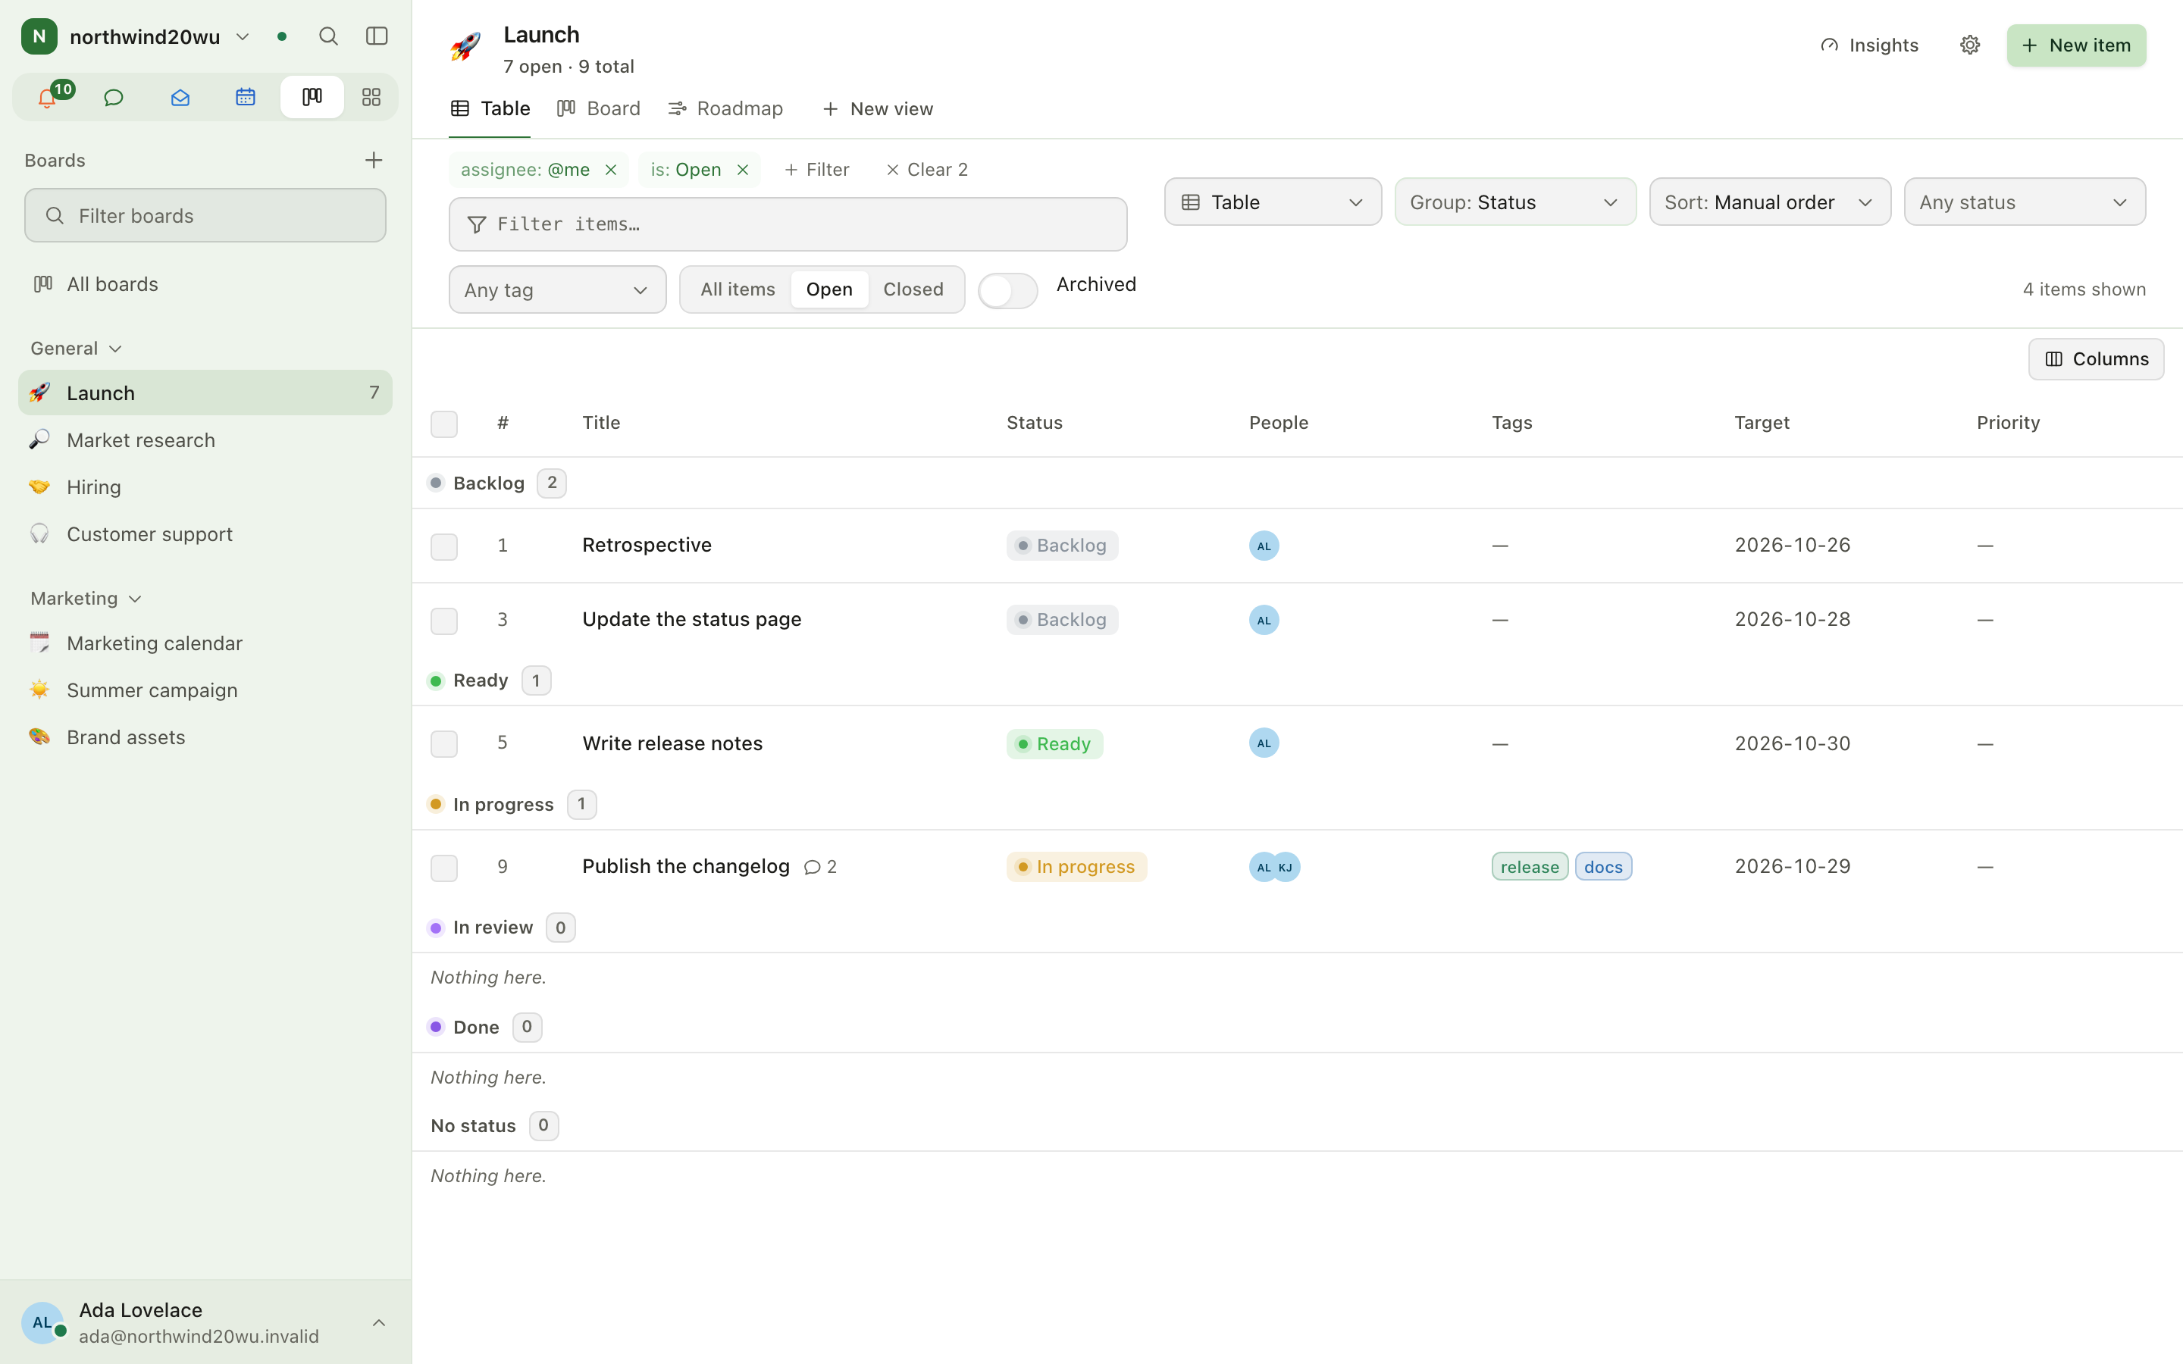
Task: Switch to the Roadmap view tab
Action: [x=725, y=108]
